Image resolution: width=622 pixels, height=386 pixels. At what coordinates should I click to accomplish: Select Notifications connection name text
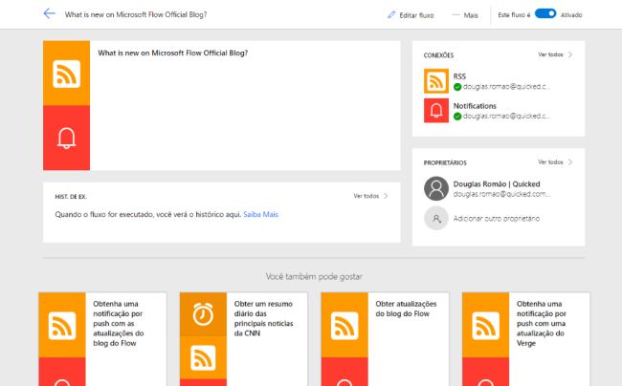[x=475, y=106]
